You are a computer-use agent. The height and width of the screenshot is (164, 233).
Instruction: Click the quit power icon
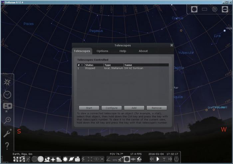pos(176,159)
